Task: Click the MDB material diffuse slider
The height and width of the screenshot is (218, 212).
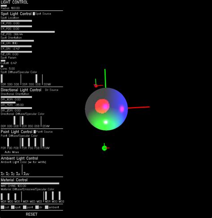Action: [15, 197]
